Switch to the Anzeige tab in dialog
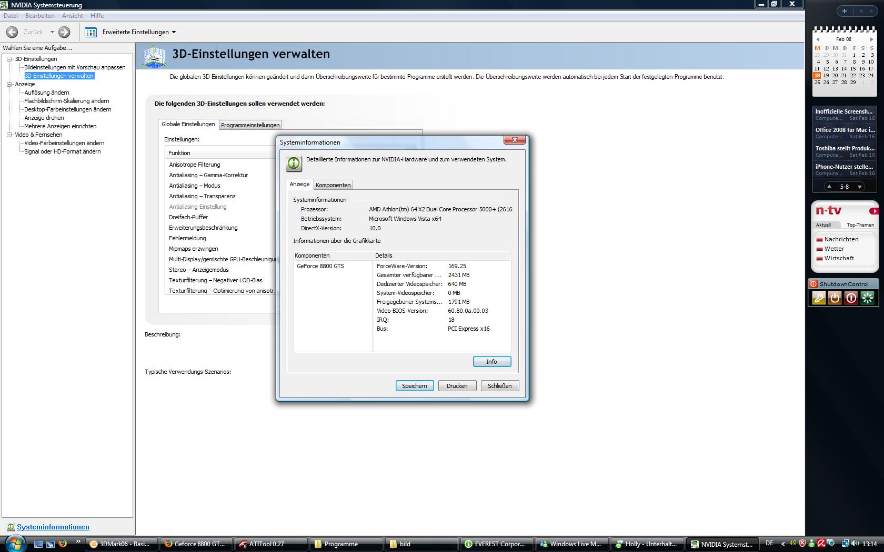The width and height of the screenshot is (884, 552). 299,184
